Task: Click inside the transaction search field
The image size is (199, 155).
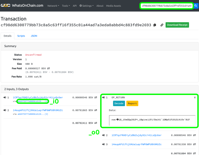Action: click(x=167, y=6)
